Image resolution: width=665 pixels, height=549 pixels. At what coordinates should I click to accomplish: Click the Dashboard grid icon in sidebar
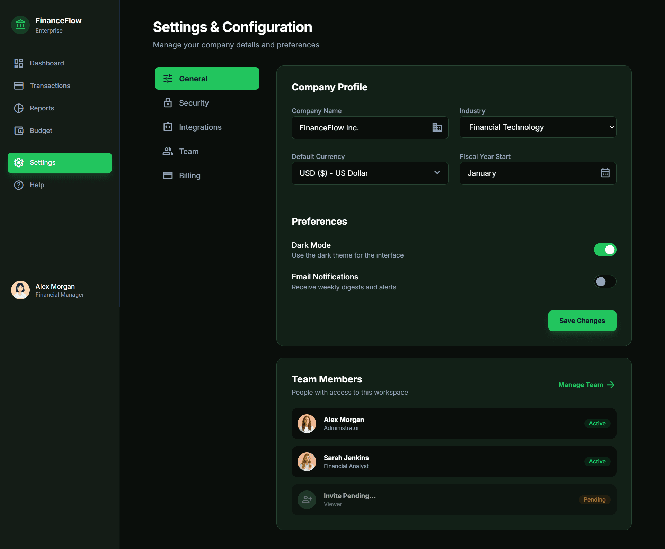click(19, 63)
